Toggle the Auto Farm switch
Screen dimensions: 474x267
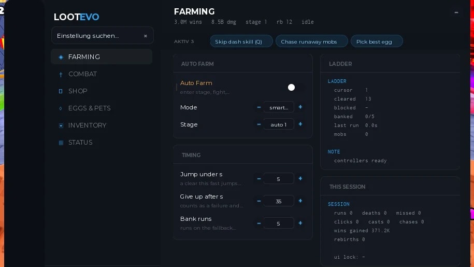(295, 88)
